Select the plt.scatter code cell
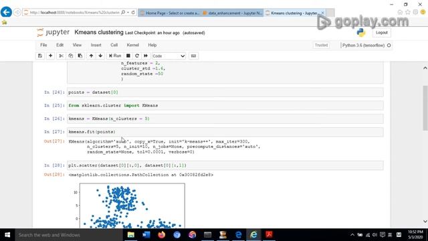Screen dimensions: 428x241 coord(225,165)
